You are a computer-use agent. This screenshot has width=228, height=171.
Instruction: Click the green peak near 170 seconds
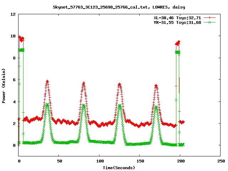[156, 108]
